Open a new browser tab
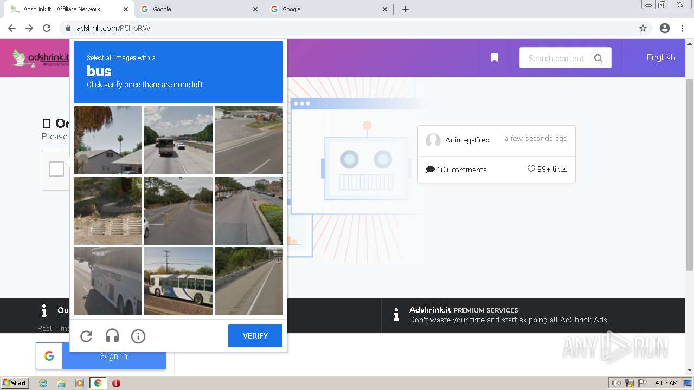Image resolution: width=694 pixels, height=390 pixels. pos(406,9)
